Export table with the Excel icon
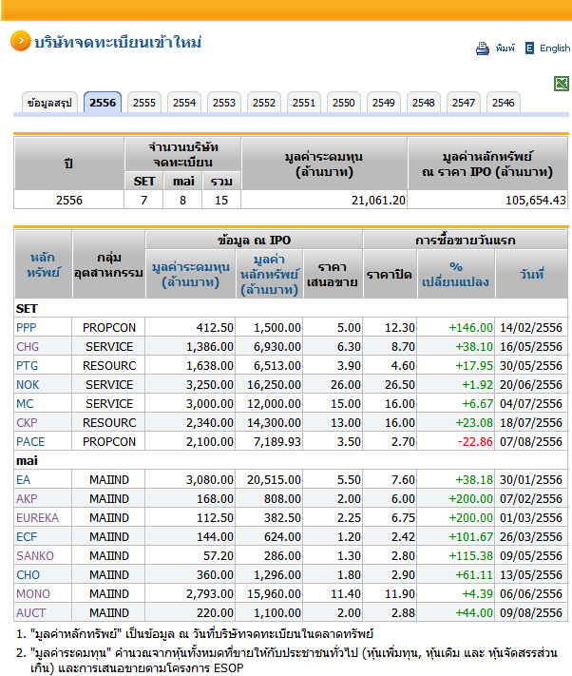The image size is (572, 676). (561, 85)
